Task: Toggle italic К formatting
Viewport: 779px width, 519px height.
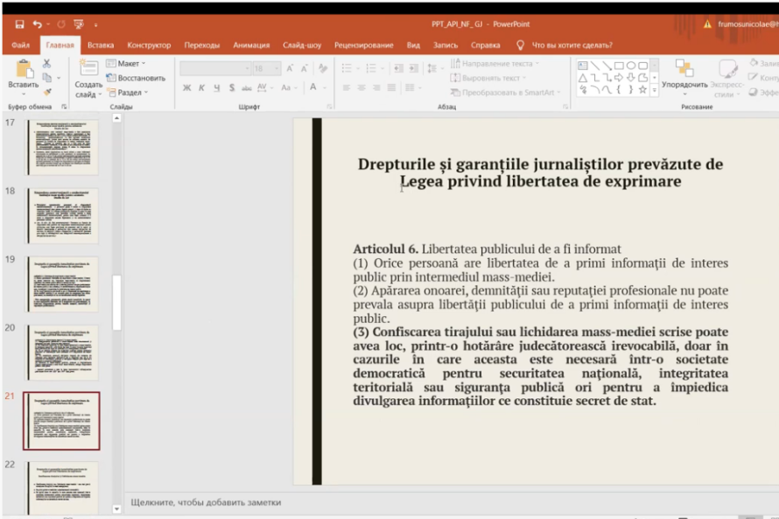Action: [202, 88]
